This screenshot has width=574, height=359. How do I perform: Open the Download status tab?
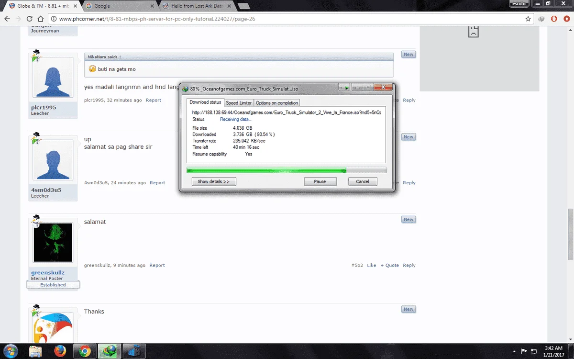pyautogui.click(x=205, y=102)
